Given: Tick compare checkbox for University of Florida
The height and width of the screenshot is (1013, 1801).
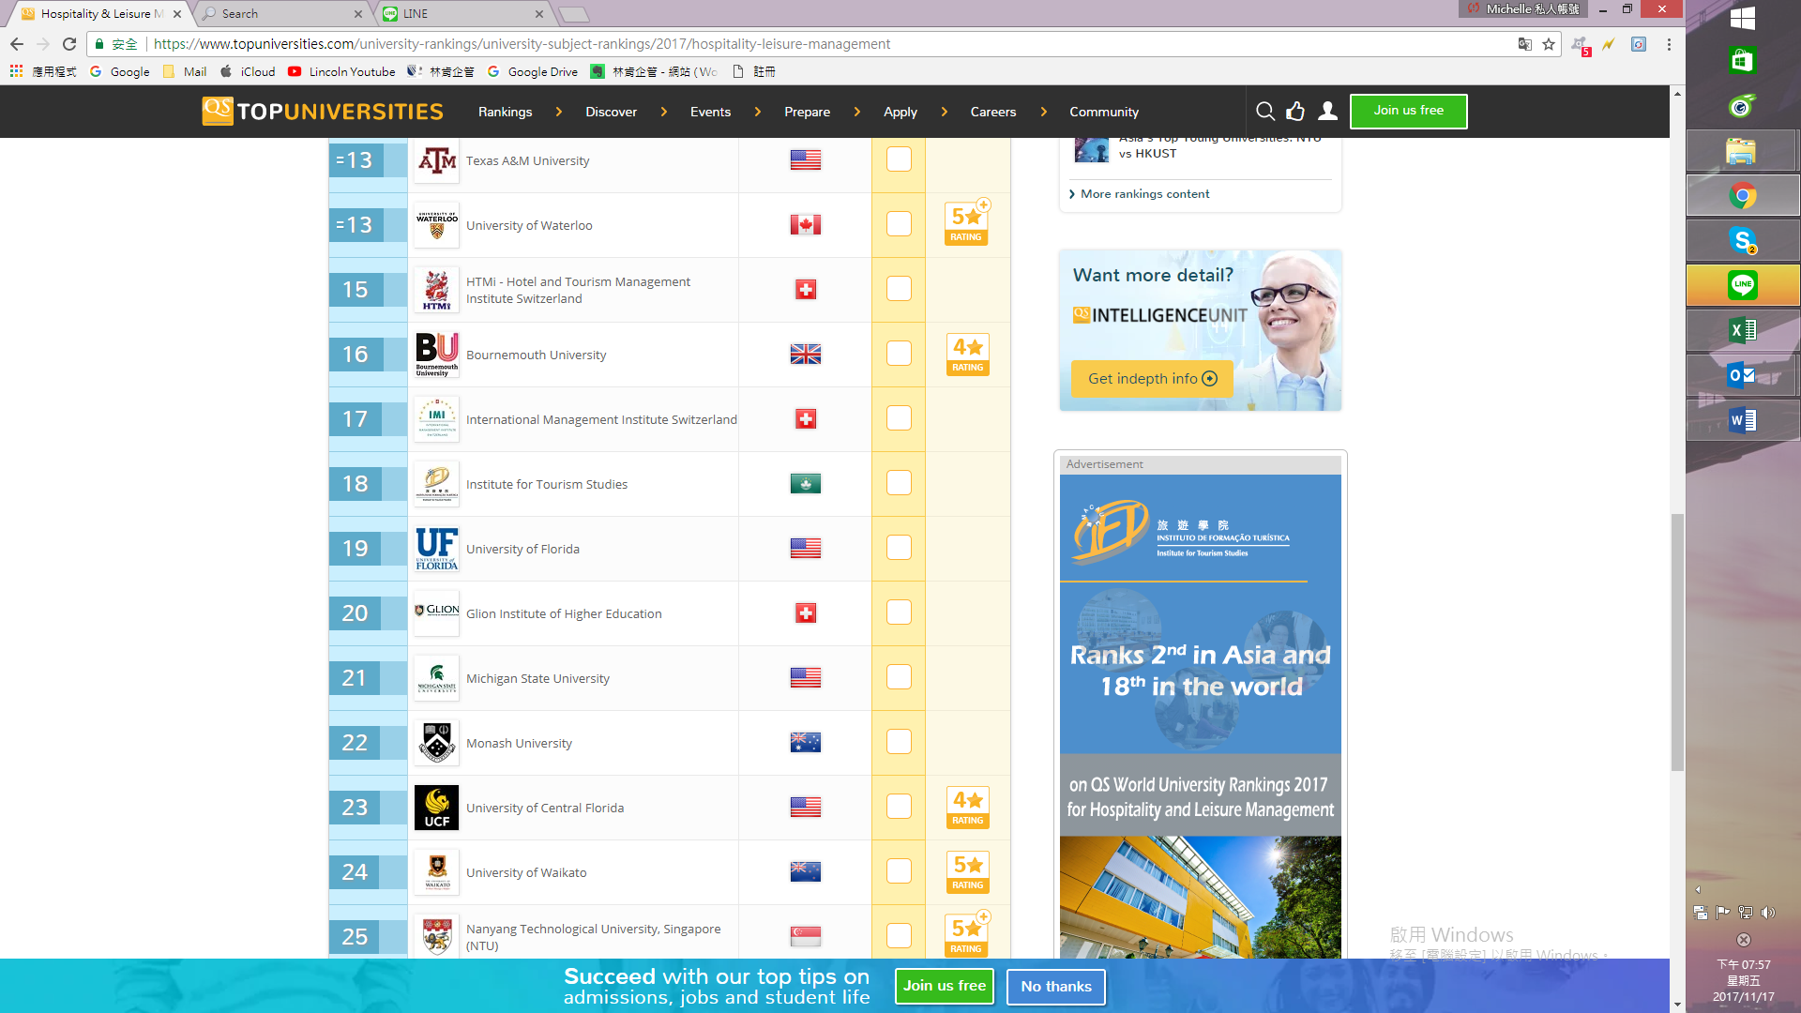Looking at the screenshot, I should (899, 548).
